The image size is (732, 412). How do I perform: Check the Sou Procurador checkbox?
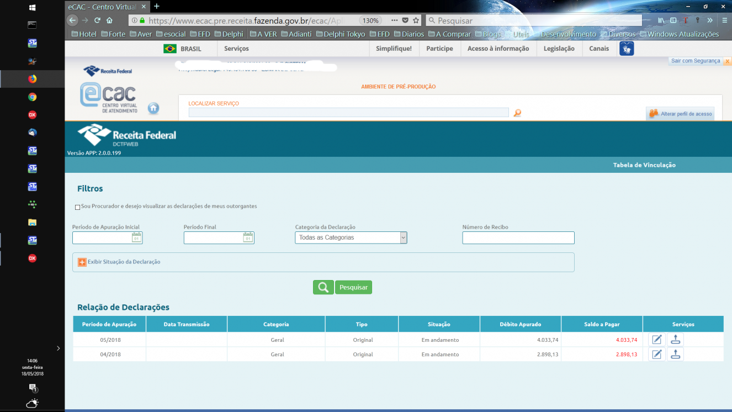coord(77,207)
